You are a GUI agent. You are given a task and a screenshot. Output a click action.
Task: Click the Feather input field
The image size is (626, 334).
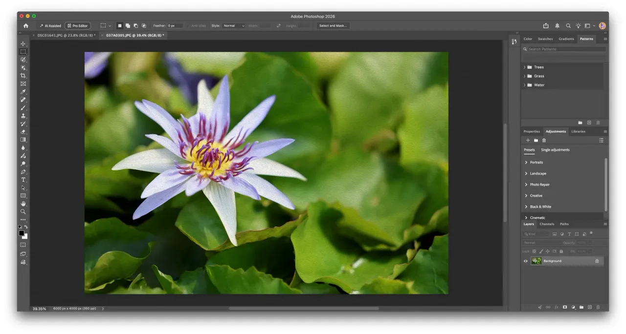(x=176, y=26)
